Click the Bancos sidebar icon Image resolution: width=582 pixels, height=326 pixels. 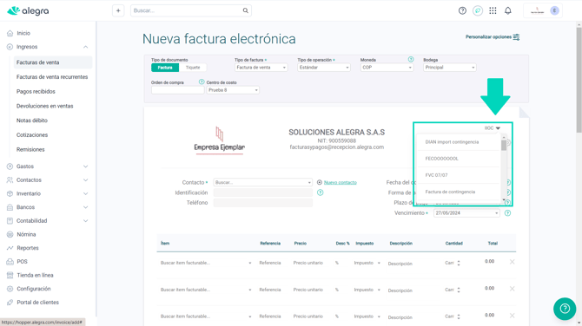pyautogui.click(x=10, y=207)
